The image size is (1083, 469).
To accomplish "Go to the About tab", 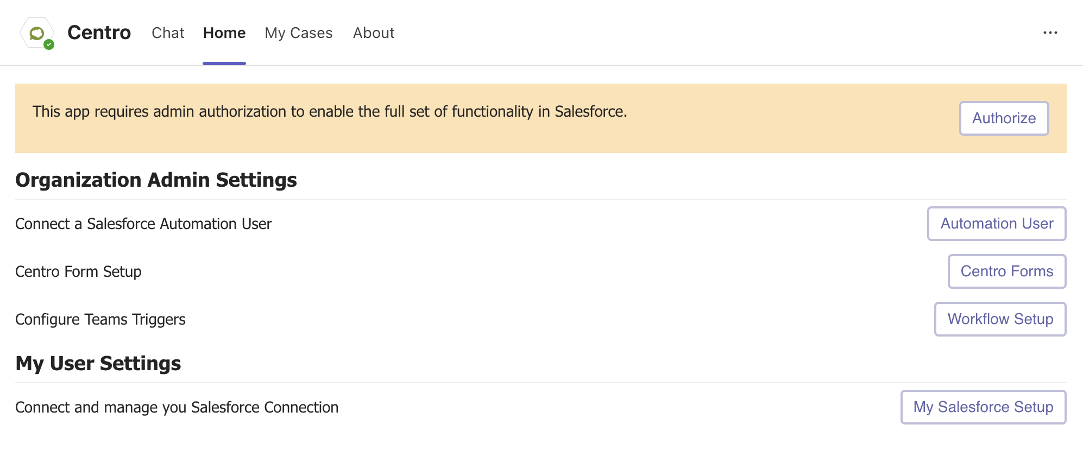I will [x=374, y=33].
